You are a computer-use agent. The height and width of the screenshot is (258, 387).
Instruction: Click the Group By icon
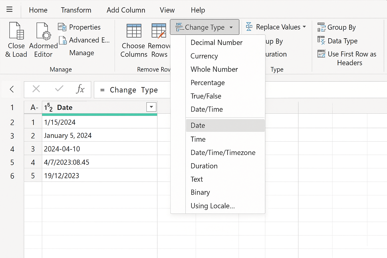pyautogui.click(x=321, y=27)
